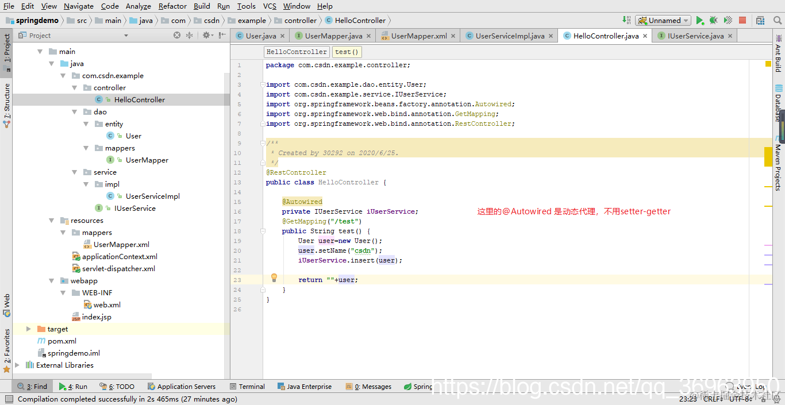Open the Refactor menu
785x405 pixels.
172,6
